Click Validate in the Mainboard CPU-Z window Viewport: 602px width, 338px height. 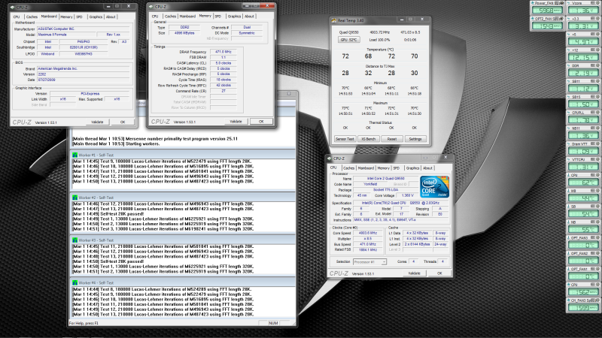pos(96,121)
